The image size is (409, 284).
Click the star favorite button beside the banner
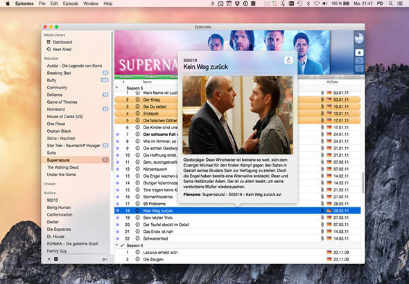[x=359, y=53]
